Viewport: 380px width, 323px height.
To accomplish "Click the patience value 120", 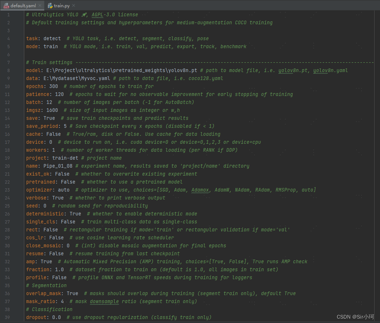I will pos(59,95).
